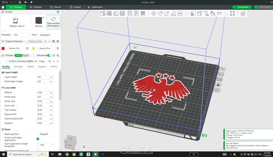
Task: Click the Slice plate button
Action: click(243, 7)
